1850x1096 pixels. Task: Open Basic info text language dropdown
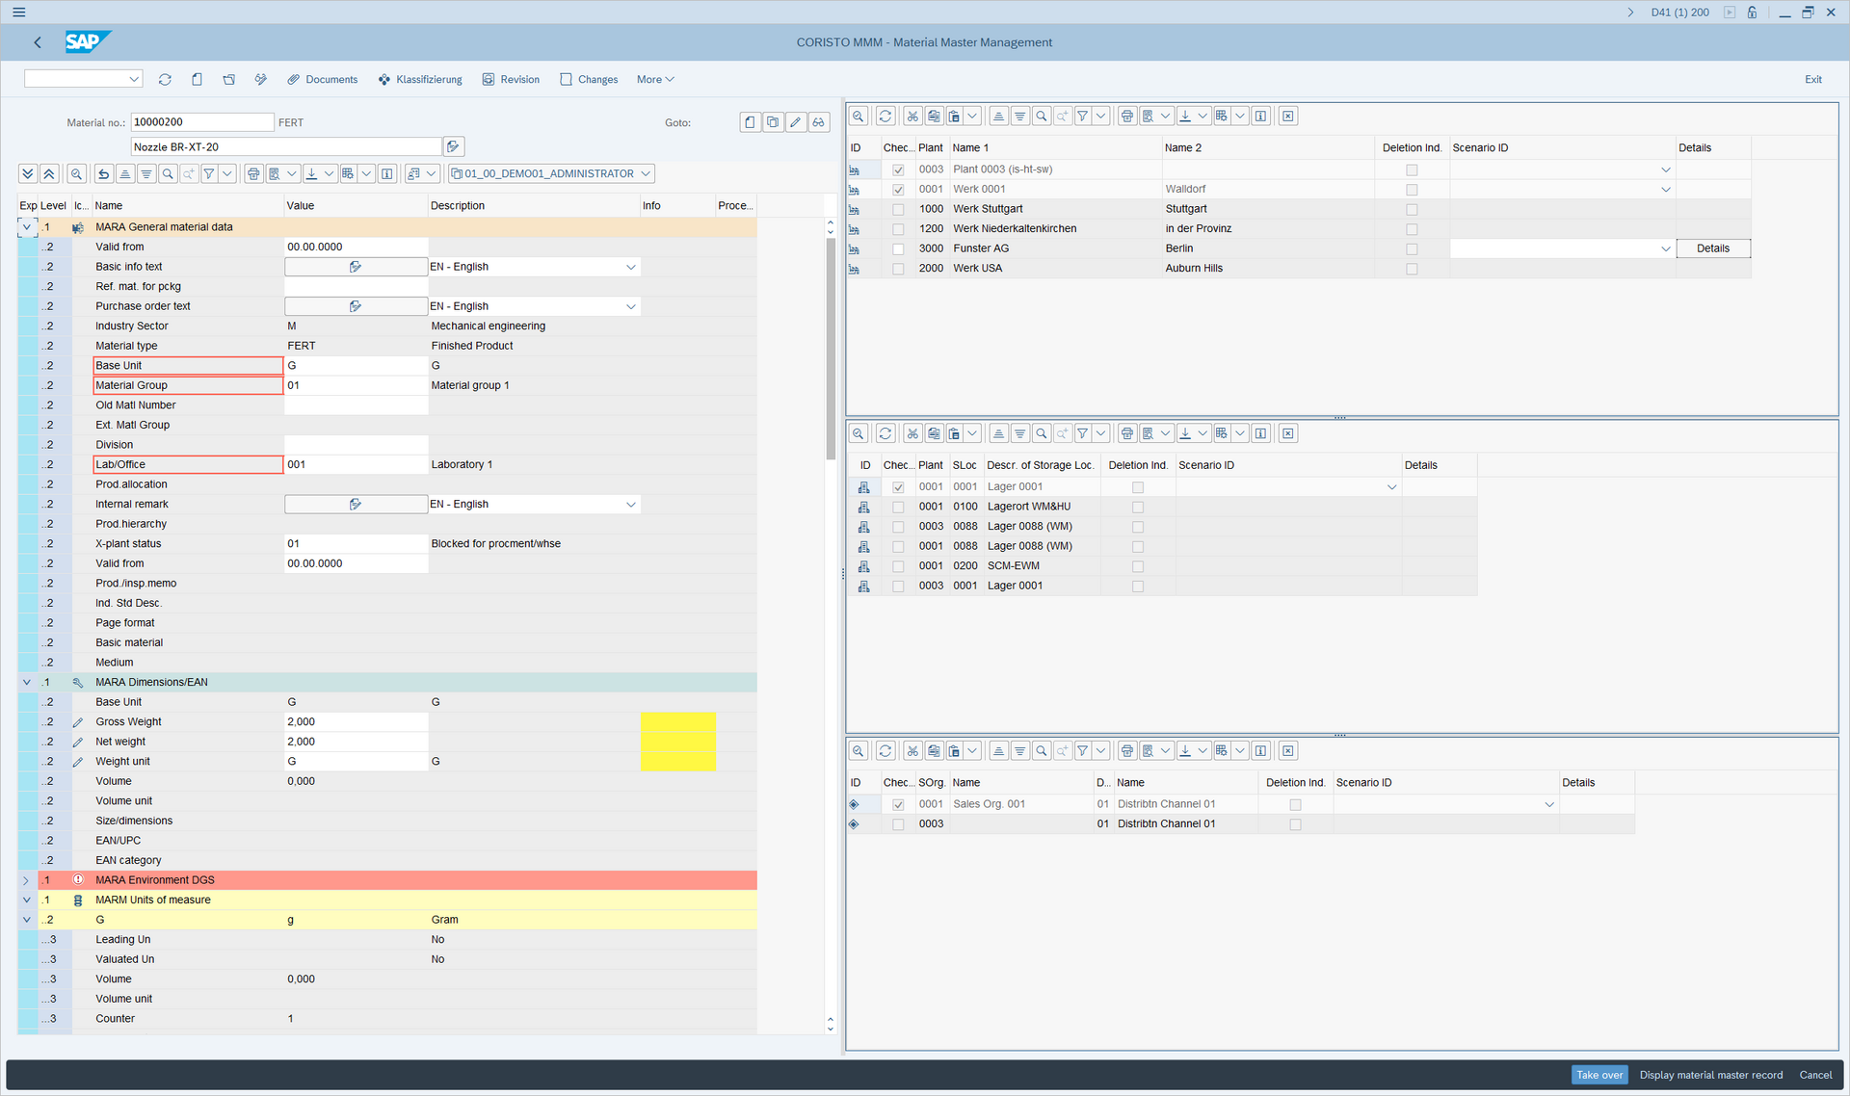(631, 267)
